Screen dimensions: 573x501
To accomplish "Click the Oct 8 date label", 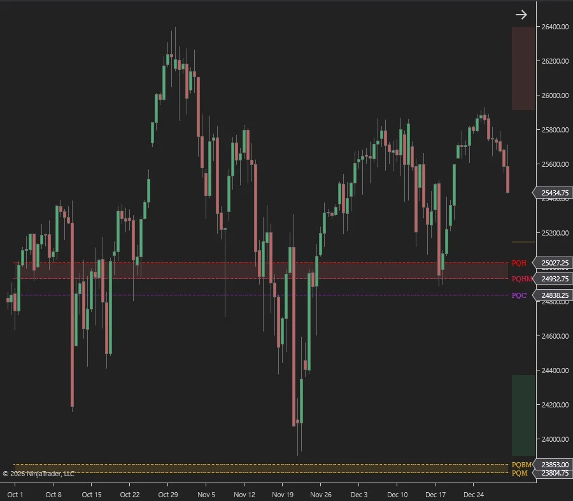I will point(53,495).
